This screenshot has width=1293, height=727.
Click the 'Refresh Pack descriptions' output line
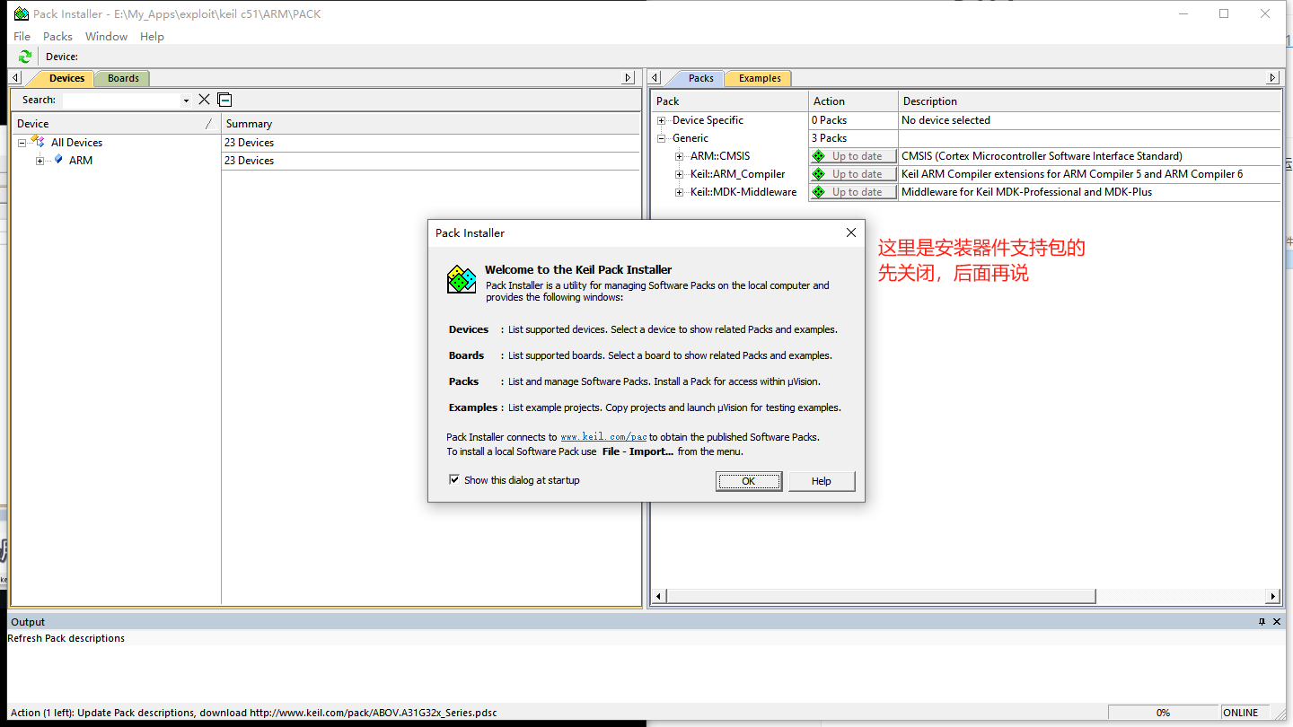click(66, 638)
